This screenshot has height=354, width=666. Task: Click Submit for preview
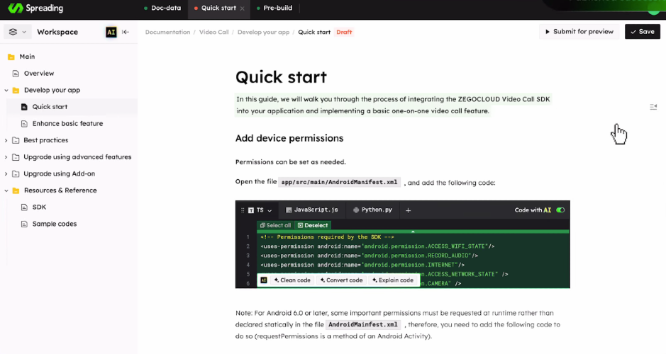click(x=579, y=32)
